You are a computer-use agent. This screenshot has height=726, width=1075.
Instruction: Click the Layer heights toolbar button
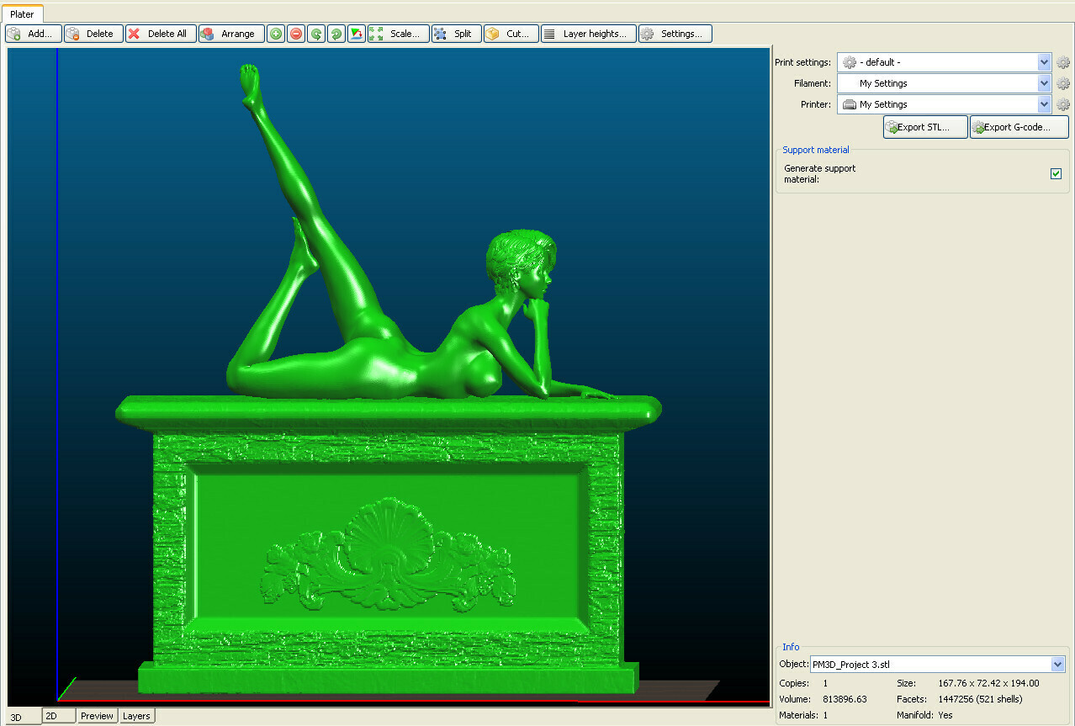point(588,34)
